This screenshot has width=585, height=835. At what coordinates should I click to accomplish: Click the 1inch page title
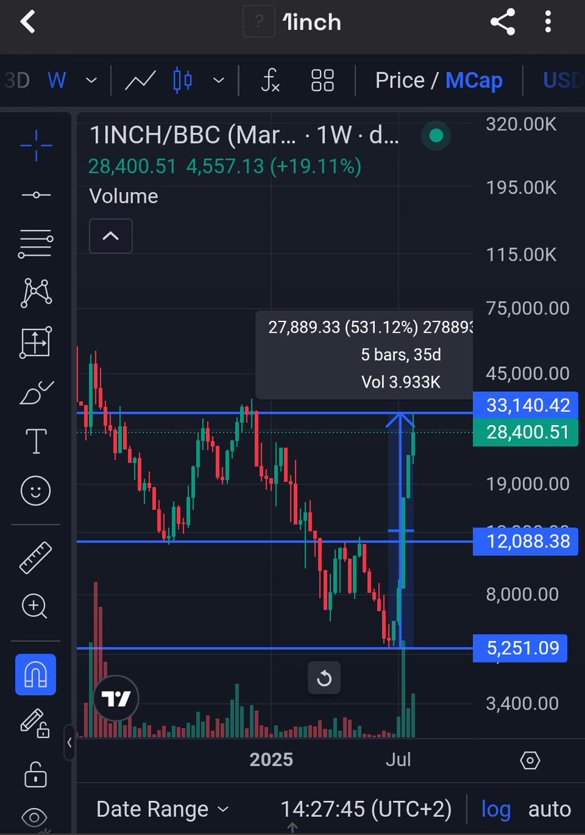pos(313,22)
